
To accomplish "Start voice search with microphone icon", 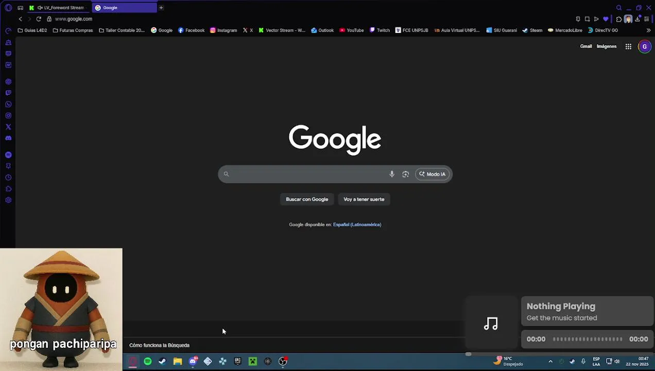I will [x=392, y=174].
